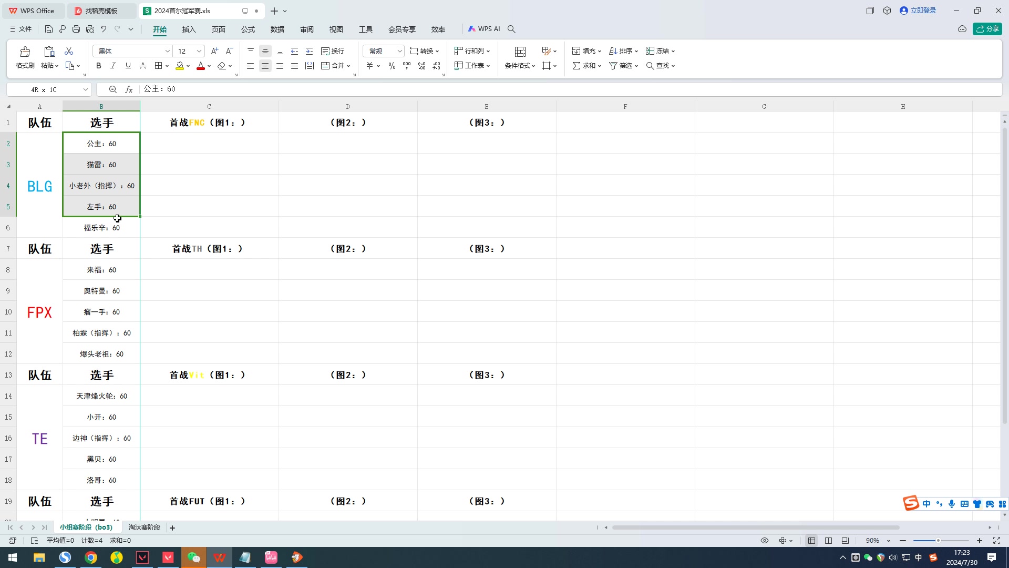The height and width of the screenshot is (568, 1009).
Task: Click the save icon in quick toolbar
Action: point(49,29)
